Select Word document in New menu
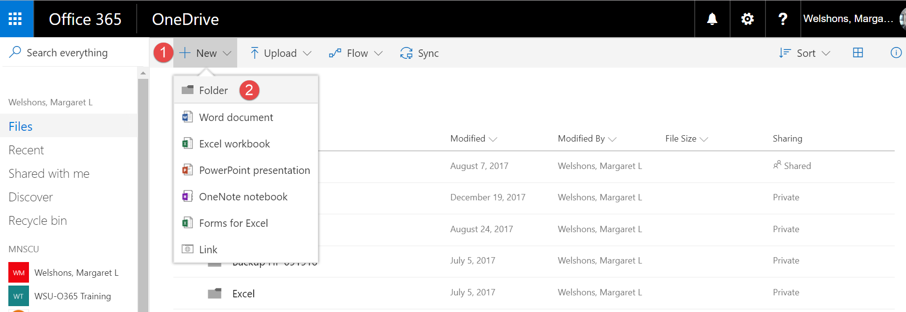This screenshot has width=906, height=312. (236, 118)
